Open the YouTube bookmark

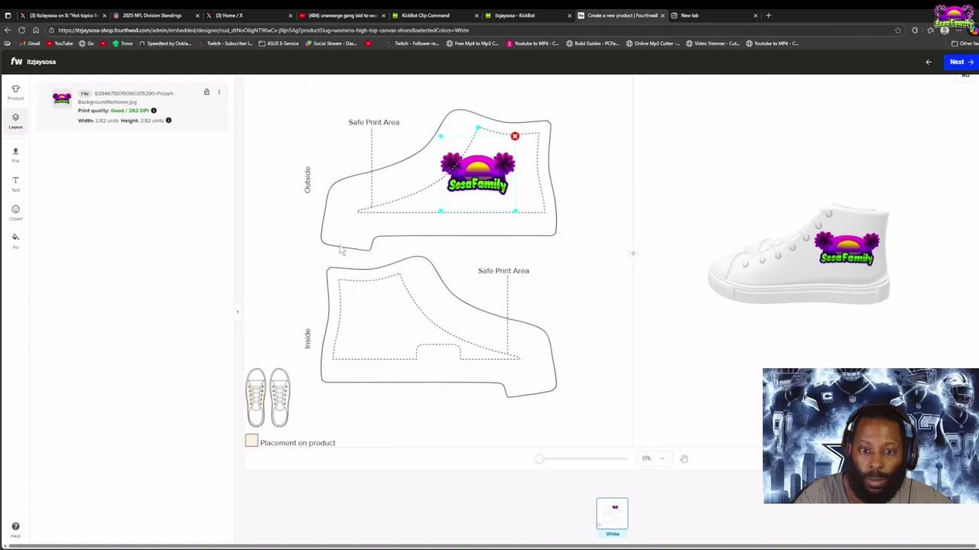60,44
